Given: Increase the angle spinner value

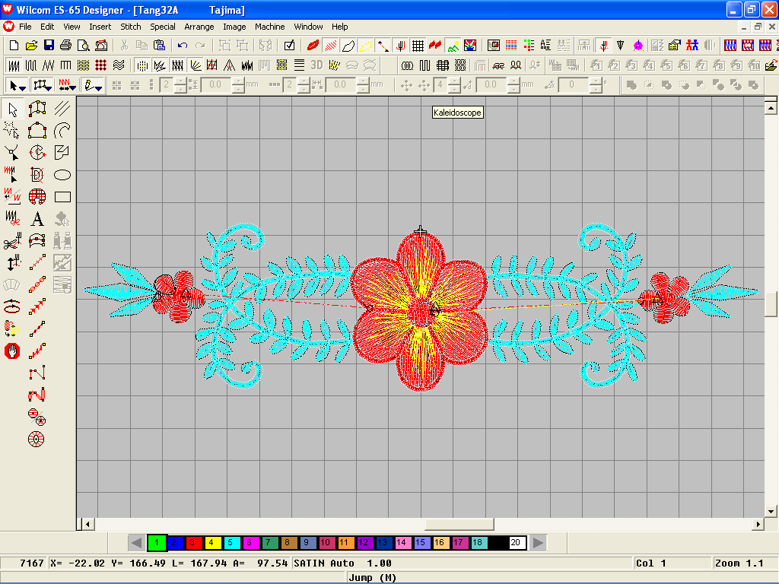Looking at the screenshot, I should click(x=595, y=81).
